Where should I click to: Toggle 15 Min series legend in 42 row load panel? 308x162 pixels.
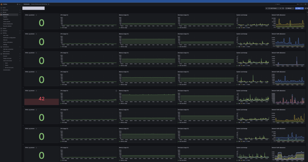pos(248,103)
